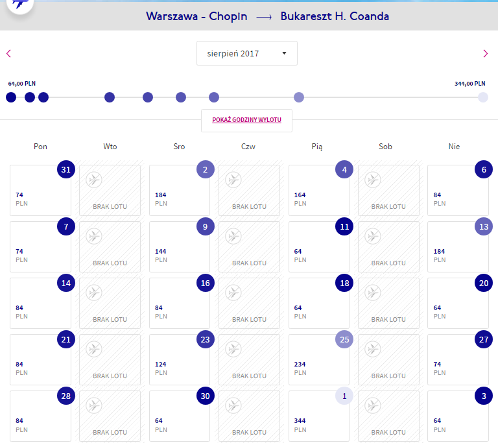Select flight date 27 for 74 PLN
498x445 pixels.
click(458, 359)
